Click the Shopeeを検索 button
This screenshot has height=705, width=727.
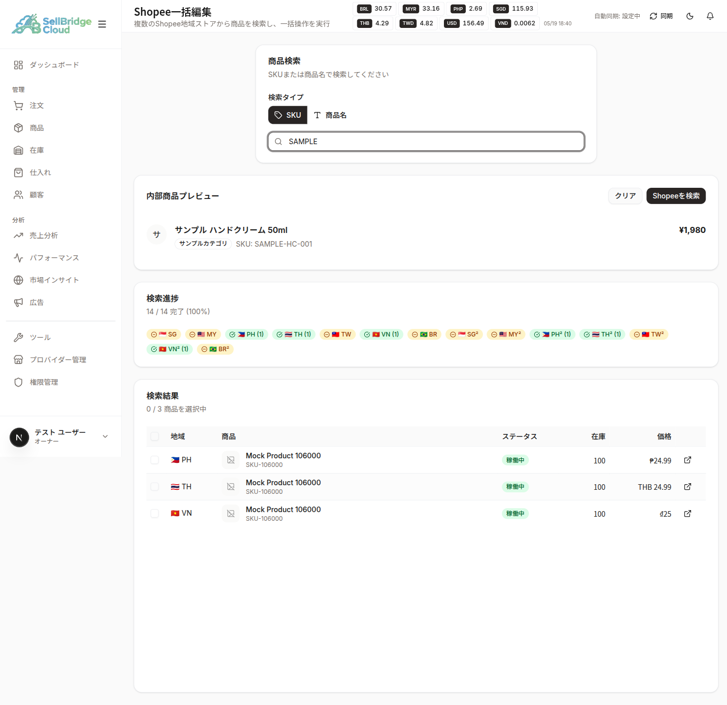tap(676, 196)
